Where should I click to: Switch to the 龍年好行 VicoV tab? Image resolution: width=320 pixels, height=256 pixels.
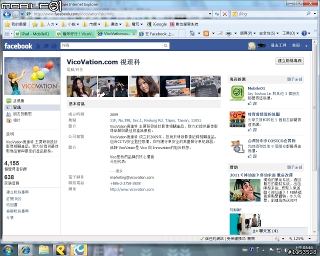(x=75, y=34)
